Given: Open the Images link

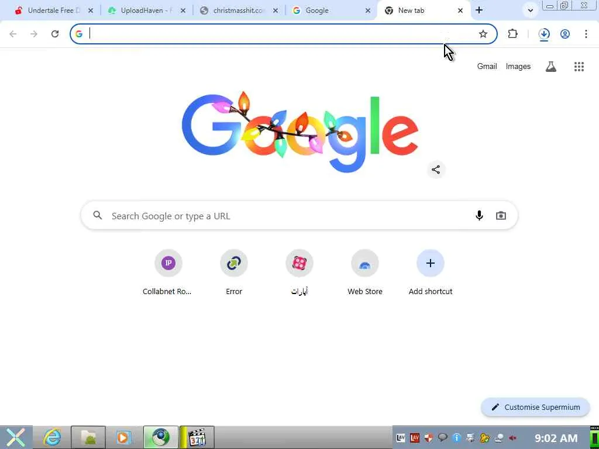Looking at the screenshot, I should pyautogui.click(x=518, y=67).
